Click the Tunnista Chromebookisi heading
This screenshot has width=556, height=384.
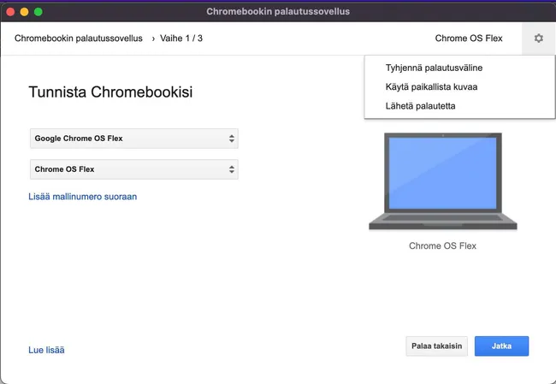[x=110, y=92]
